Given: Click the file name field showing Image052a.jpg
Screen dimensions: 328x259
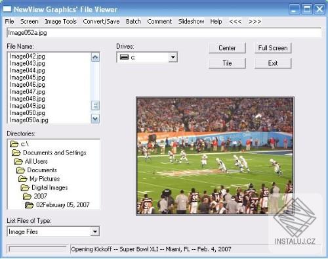Looking at the screenshot, I should 164,33.
